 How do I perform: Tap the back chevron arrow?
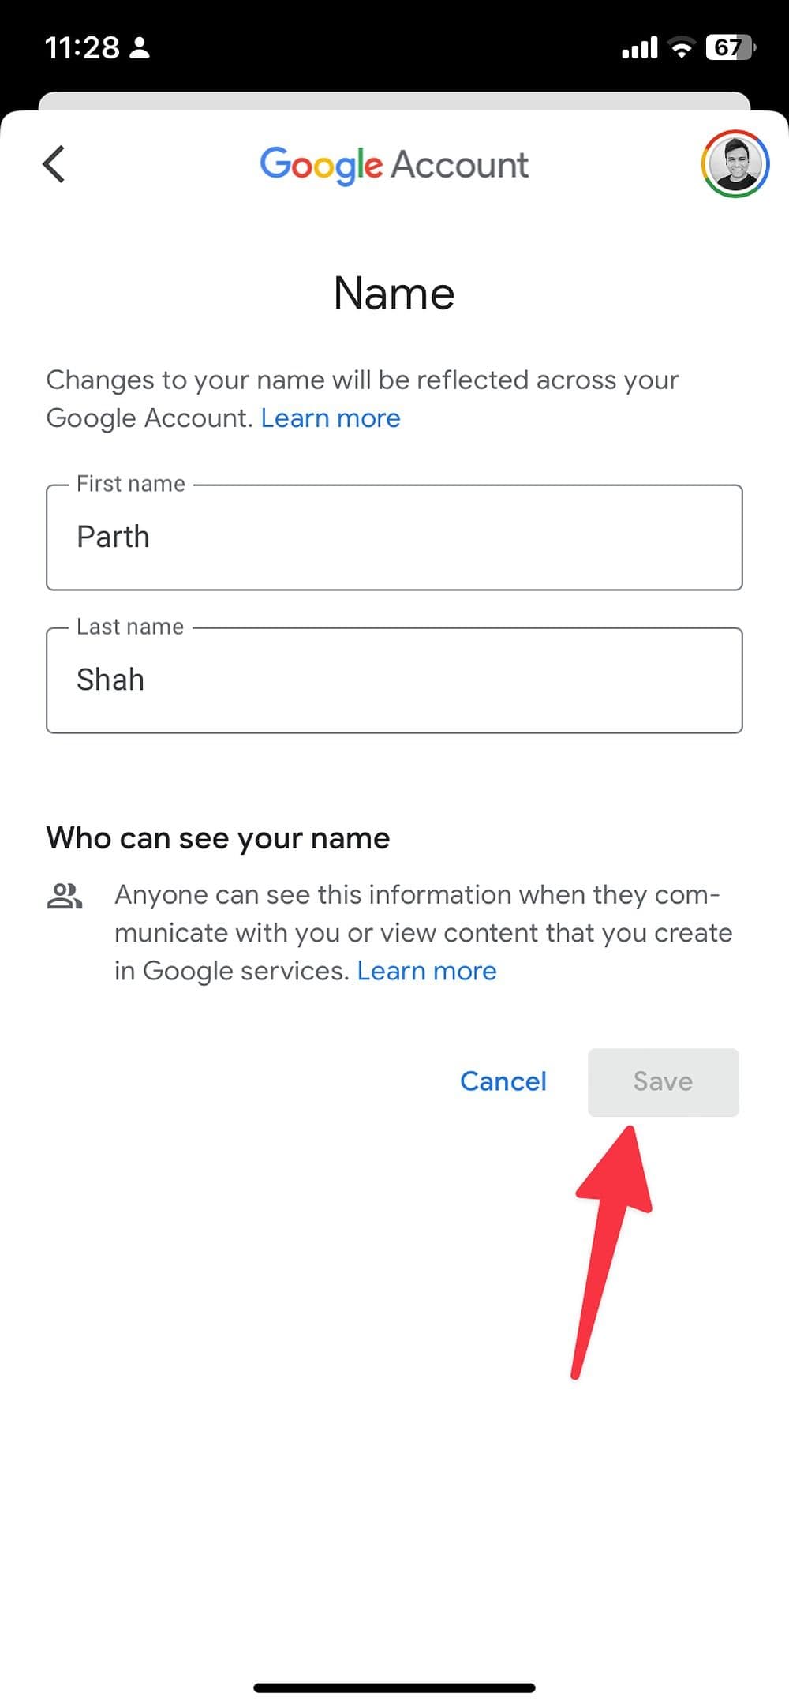pos(54,164)
